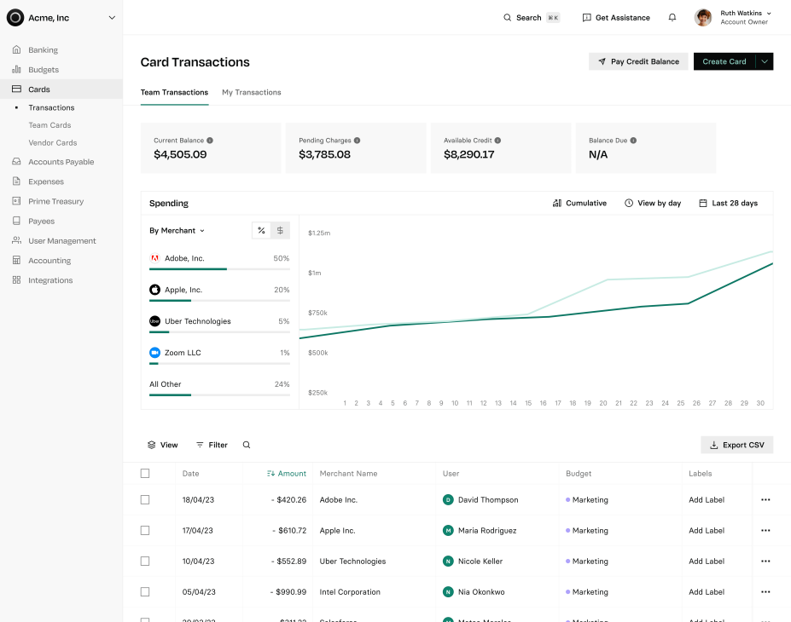
Task: Select all transactions with header checkbox
Action: point(145,474)
